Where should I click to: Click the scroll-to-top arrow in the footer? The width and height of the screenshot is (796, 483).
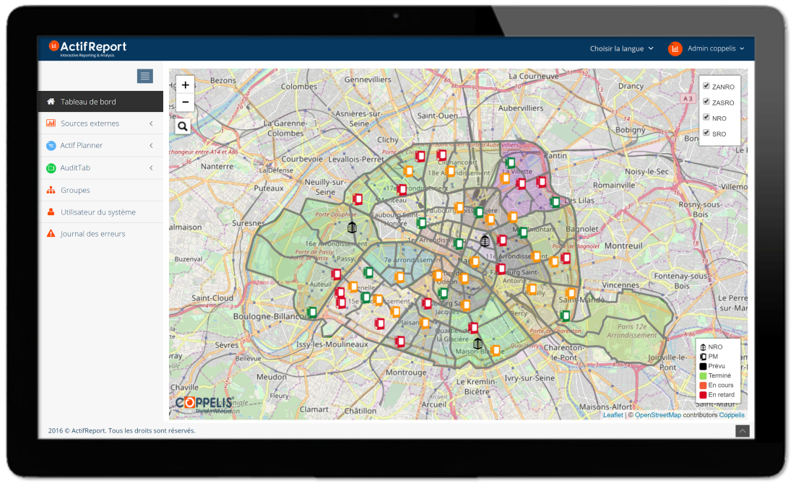click(x=743, y=431)
